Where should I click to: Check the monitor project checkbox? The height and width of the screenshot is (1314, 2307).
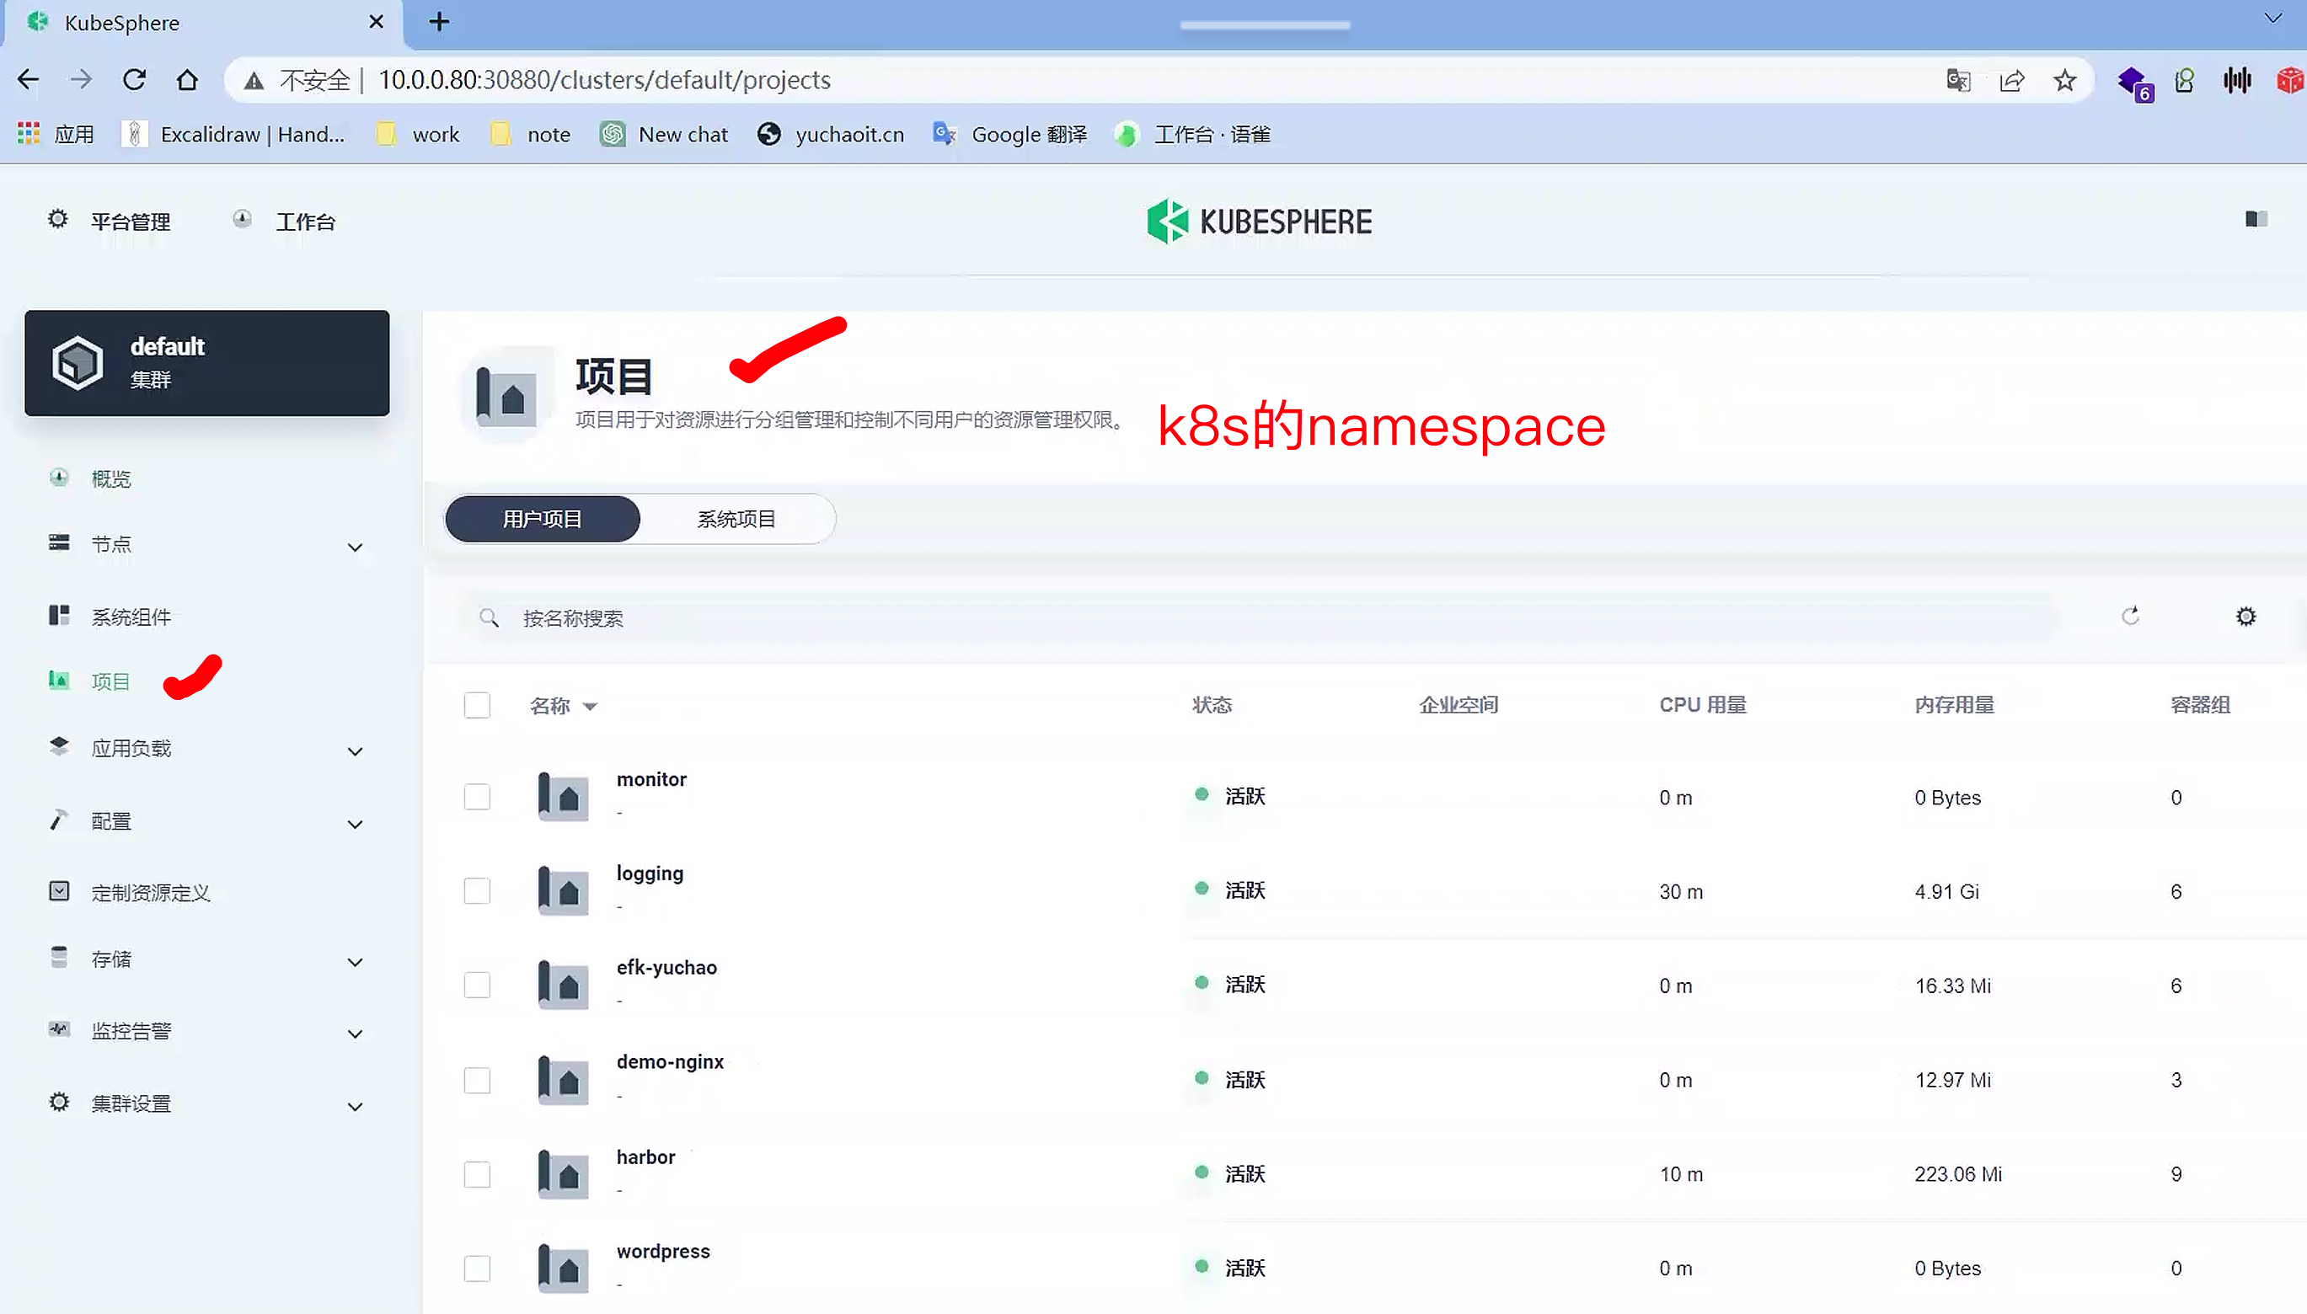point(478,797)
